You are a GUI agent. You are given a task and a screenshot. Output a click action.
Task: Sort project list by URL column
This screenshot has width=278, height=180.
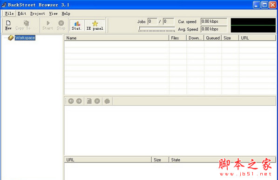point(258,38)
